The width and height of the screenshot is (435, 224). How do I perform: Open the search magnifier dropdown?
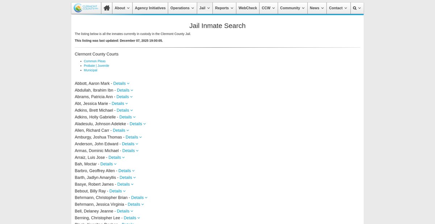pyautogui.click(x=357, y=8)
